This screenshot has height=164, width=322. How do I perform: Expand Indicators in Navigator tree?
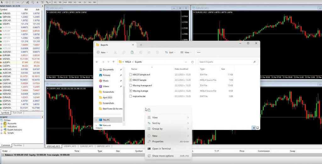(x=2, y=126)
